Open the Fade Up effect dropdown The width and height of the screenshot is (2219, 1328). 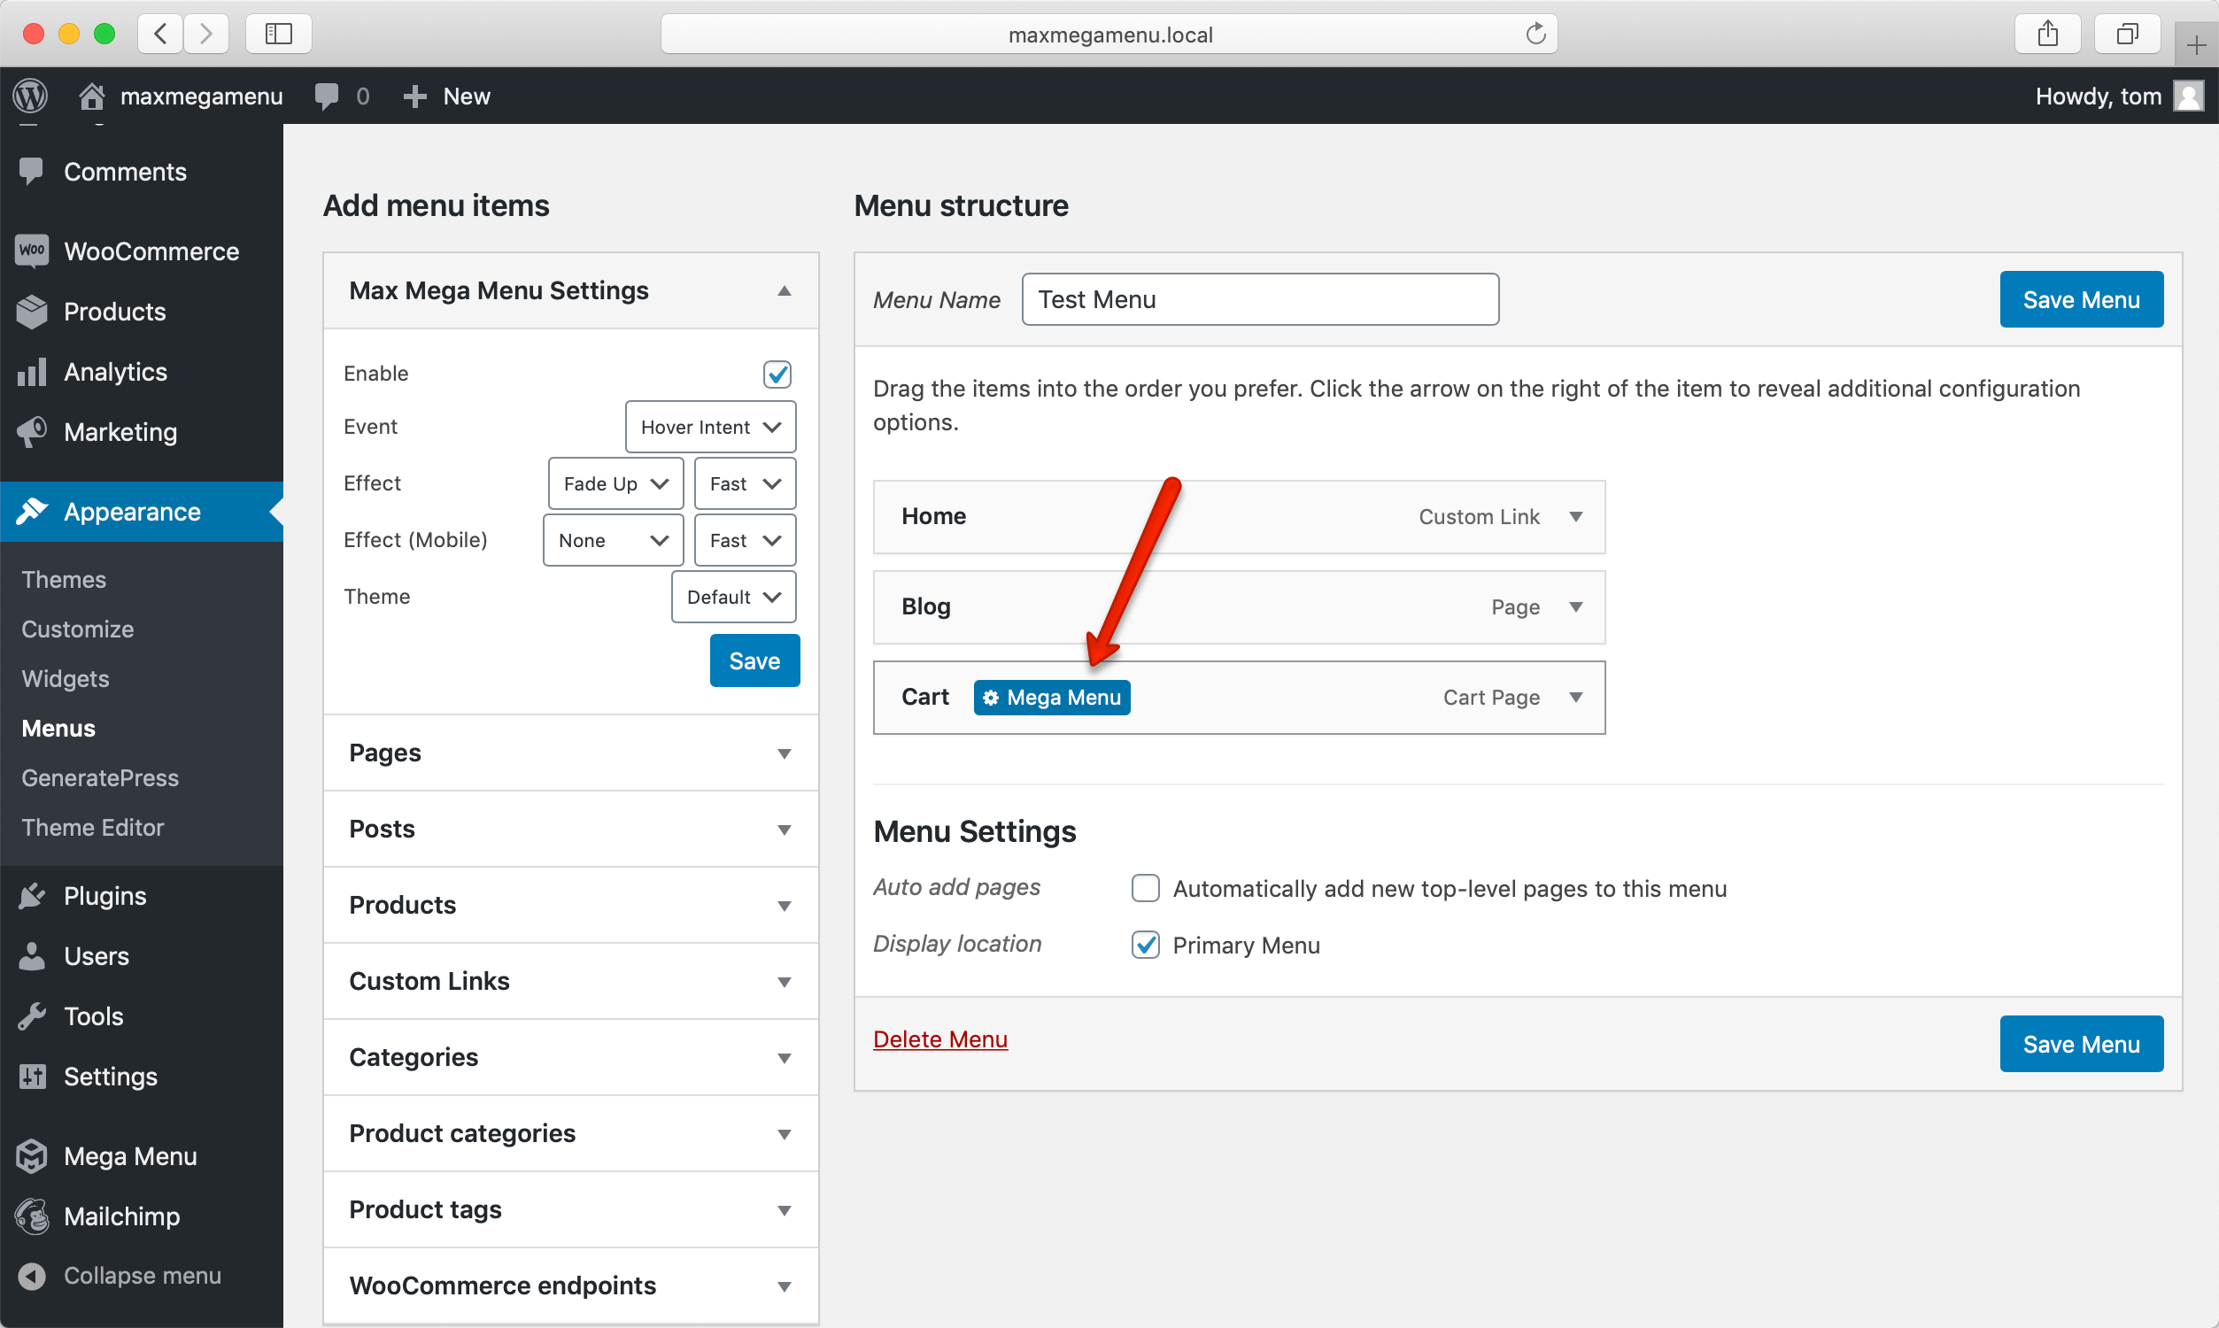(x=615, y=484)
